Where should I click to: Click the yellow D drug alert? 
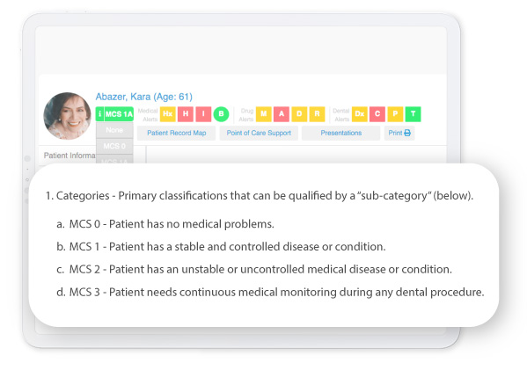pyautogui.click(x=299, y=114)
